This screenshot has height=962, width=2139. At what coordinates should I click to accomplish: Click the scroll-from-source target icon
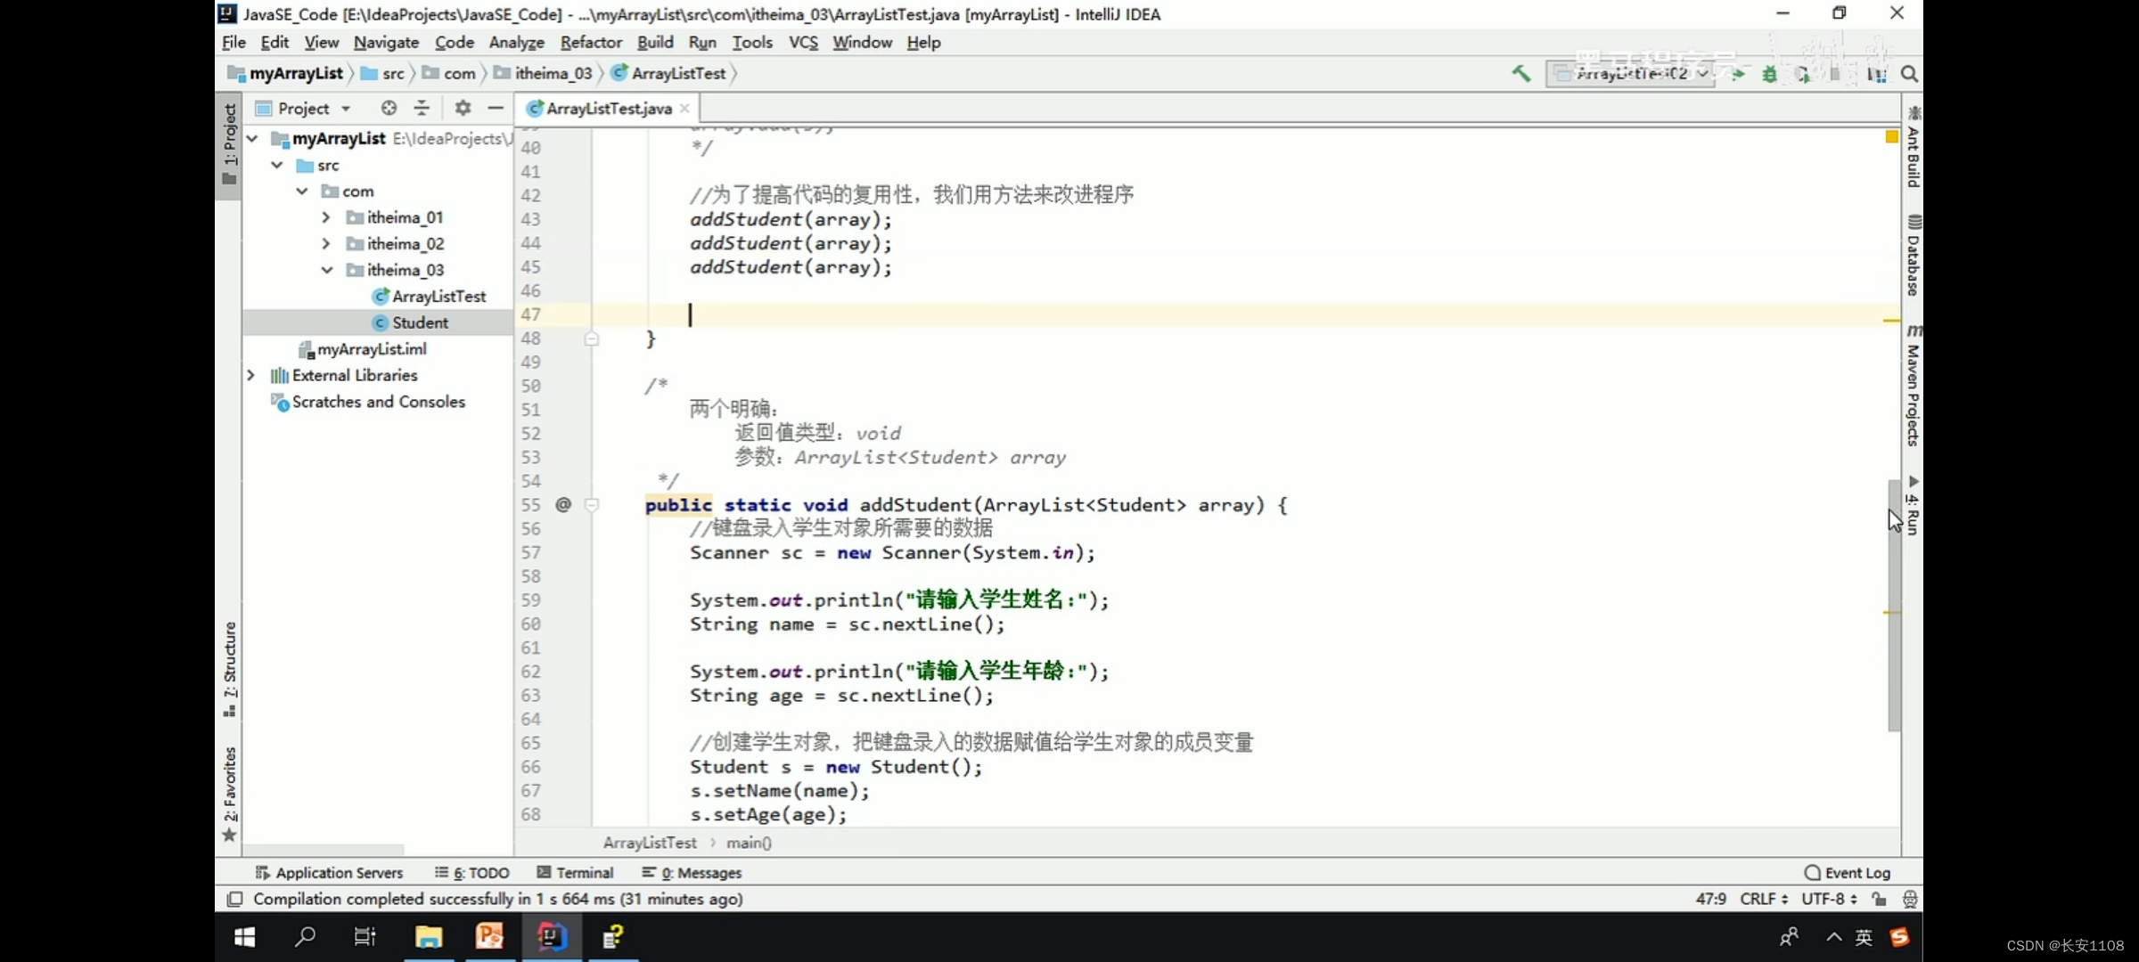389,108
